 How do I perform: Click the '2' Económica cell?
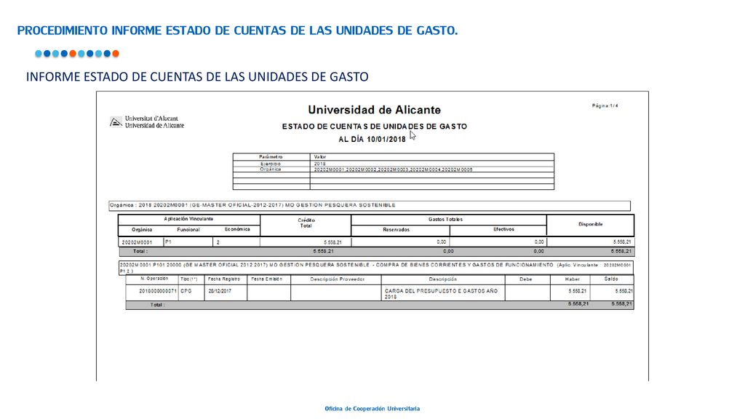point(218,242)
